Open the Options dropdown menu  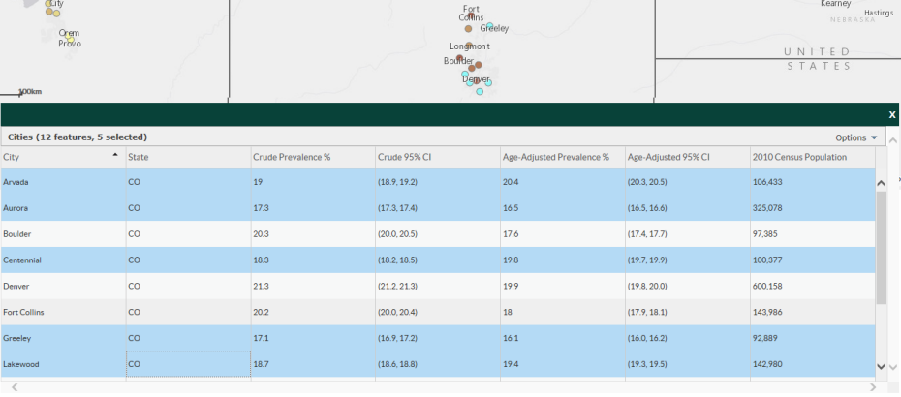click(856, 137)
